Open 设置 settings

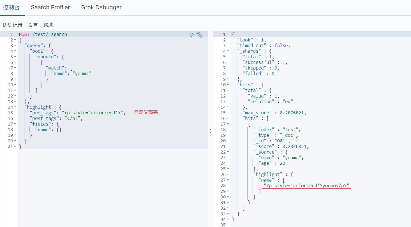tap(33, 25)
